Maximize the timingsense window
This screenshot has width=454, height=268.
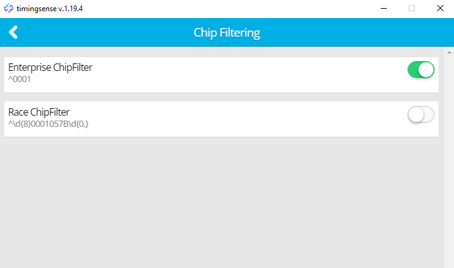[411, 9]
